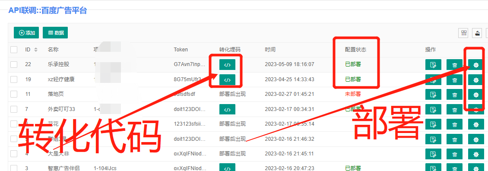
Task: Select the 智惠广告伴侣 name cell
Action: [x=64, y=168]
